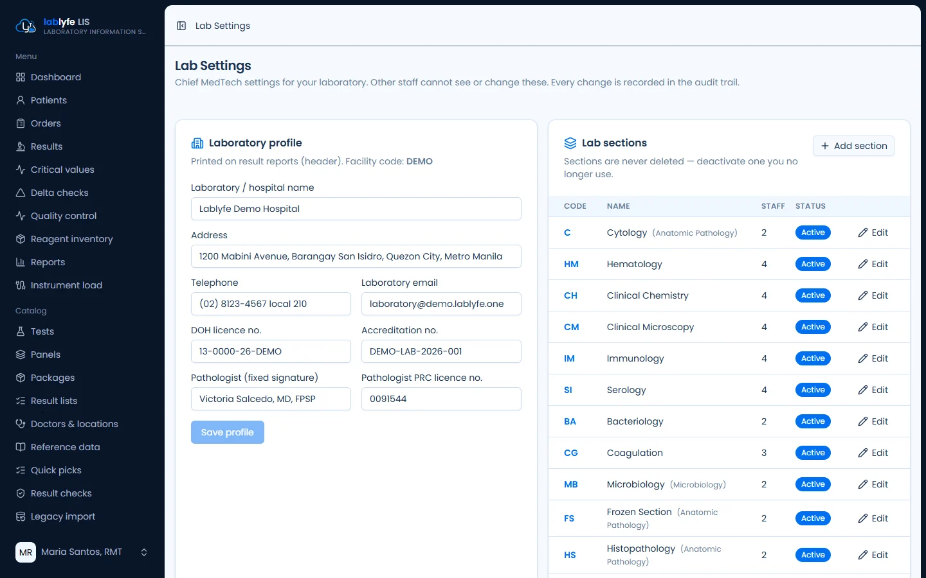The width and height of the screenshot is (926, 578).
Task: Click the DOH licence no. field
Action: pos(271,351)
